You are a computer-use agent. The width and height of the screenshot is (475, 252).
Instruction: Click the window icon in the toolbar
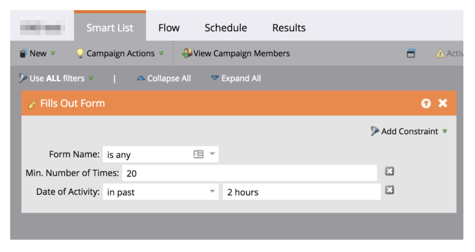tap(411, 54)
